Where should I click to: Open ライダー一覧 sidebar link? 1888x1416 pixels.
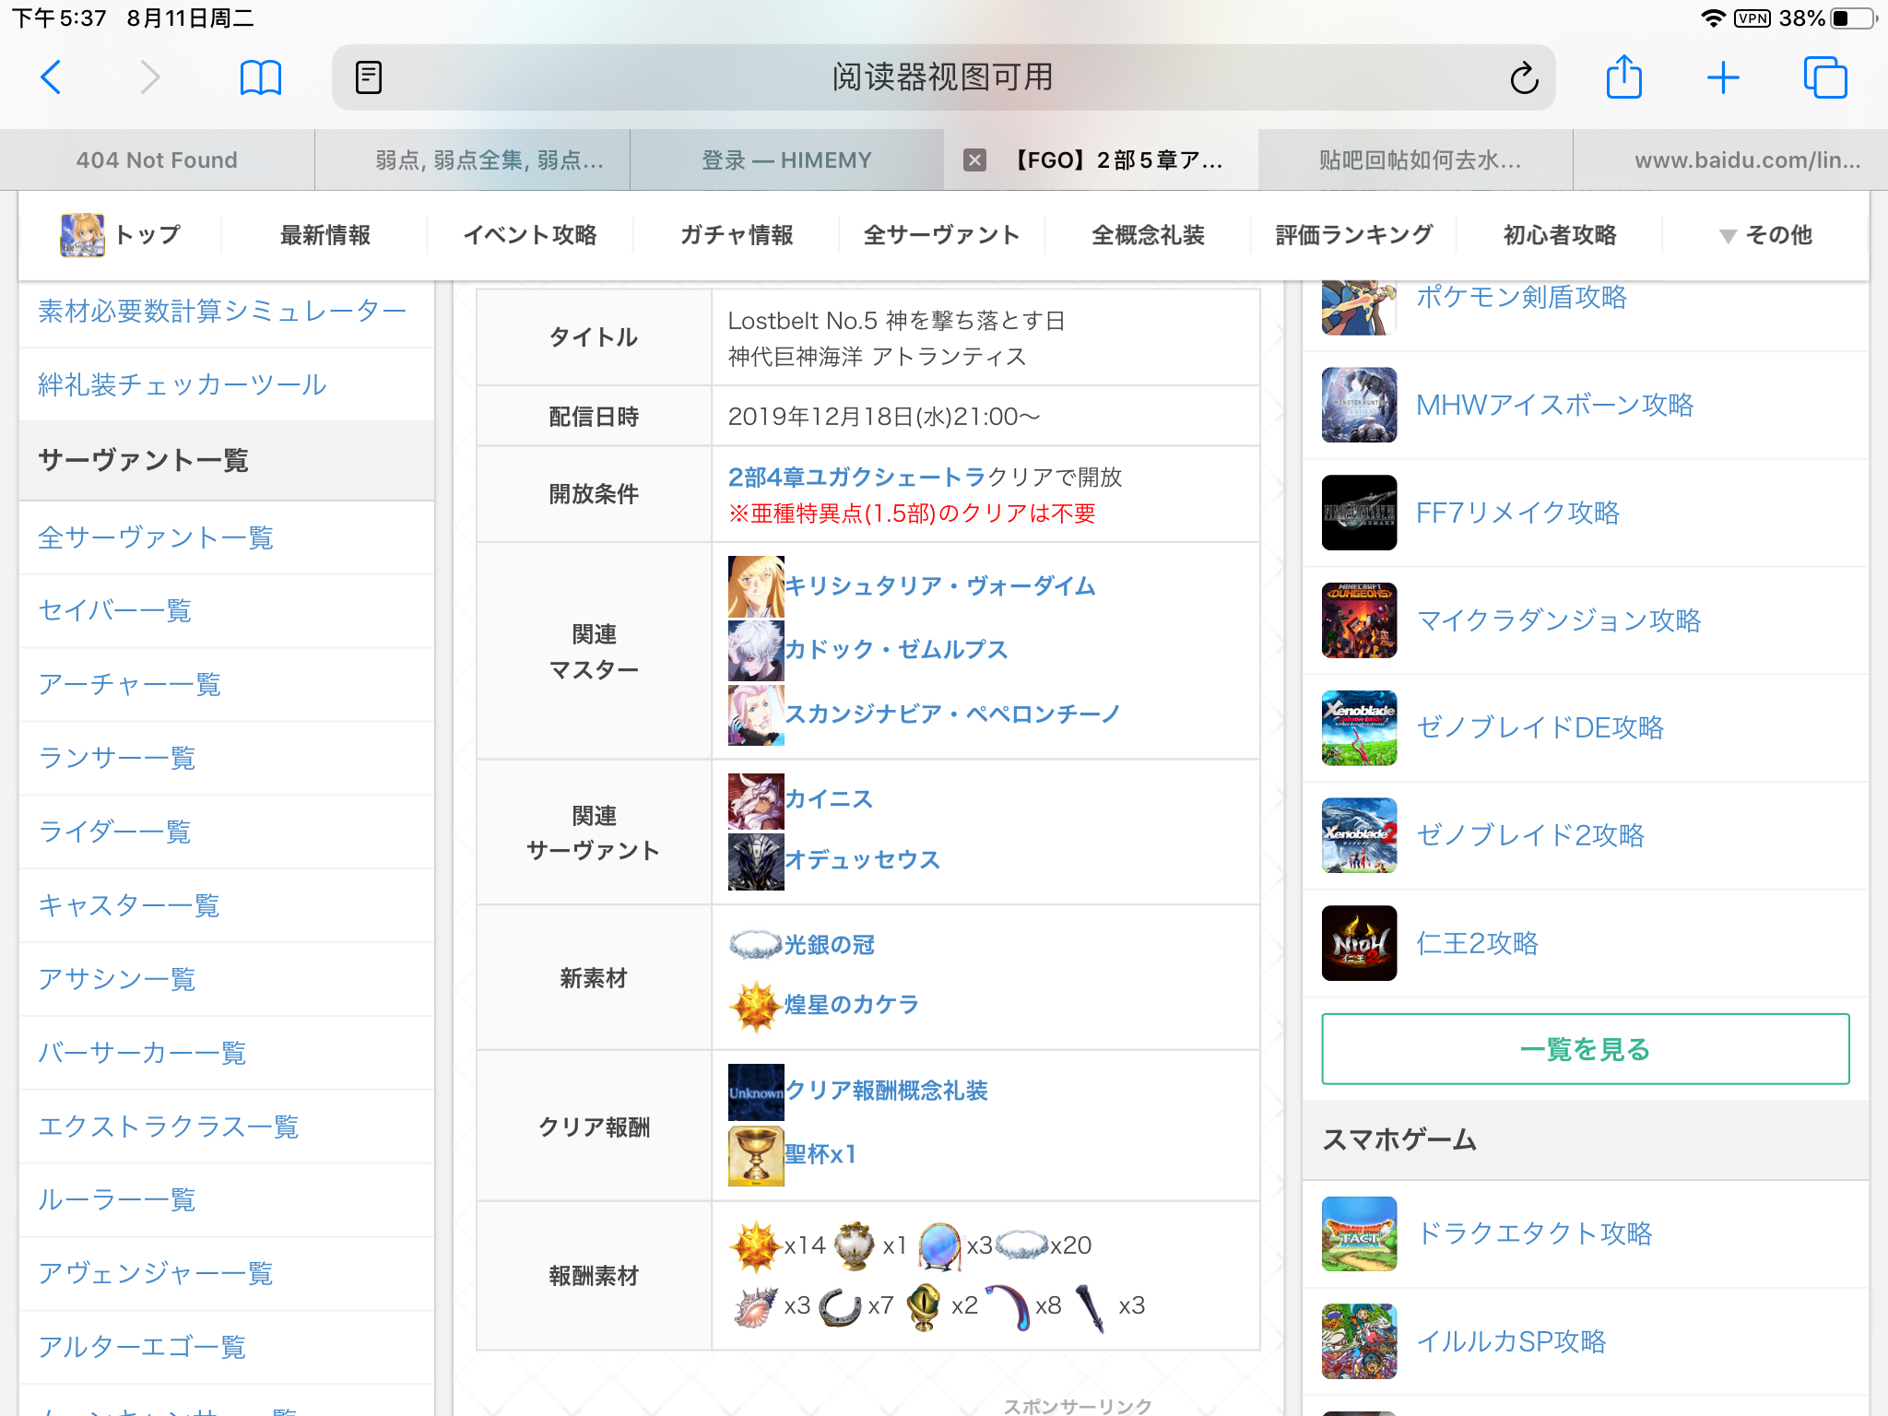tap(114, 832)
